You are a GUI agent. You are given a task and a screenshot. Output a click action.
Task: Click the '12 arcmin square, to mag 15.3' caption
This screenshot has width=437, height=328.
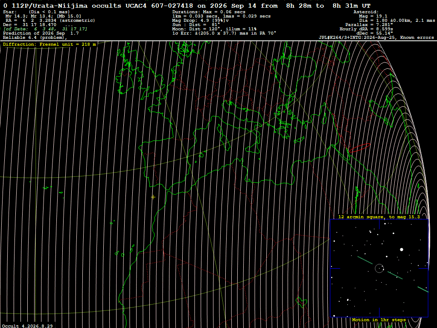379,217
